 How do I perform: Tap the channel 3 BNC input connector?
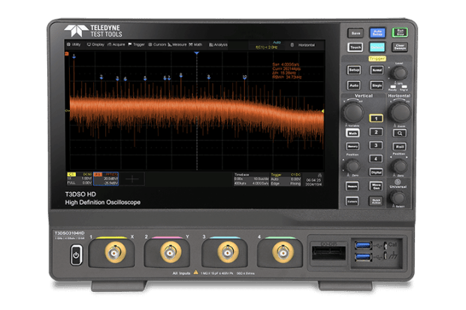228,252
